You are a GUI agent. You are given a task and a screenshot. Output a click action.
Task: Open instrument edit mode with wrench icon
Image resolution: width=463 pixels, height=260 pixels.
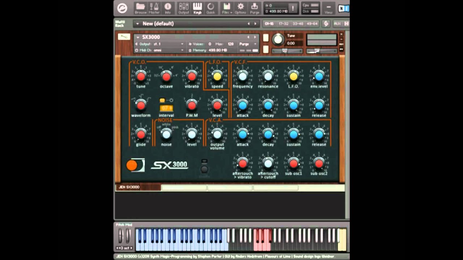124,37
